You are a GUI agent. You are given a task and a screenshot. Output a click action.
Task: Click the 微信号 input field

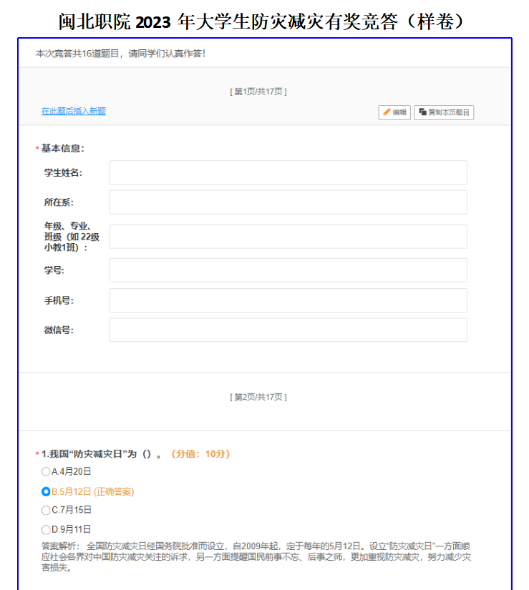tap(288, 330)
